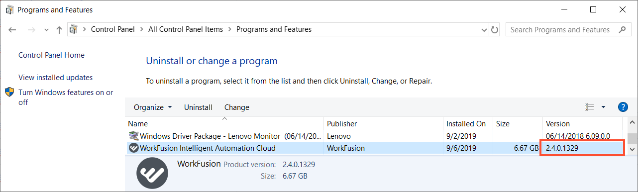The image size is (638, 192).
Task: Uninstall the selected program
Action: [198, 107]
